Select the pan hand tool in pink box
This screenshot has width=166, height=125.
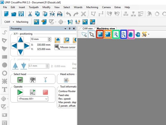pos(131,34)
